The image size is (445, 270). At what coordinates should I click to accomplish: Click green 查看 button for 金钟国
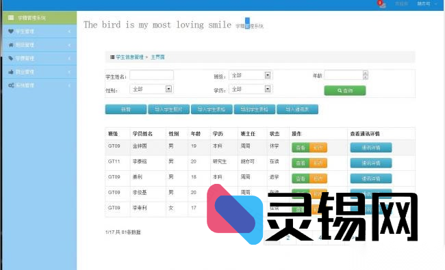[301, 148]
